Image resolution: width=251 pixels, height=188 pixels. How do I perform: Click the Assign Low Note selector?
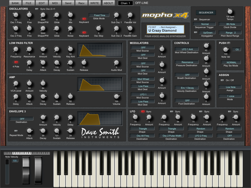[x=230, y=87]
